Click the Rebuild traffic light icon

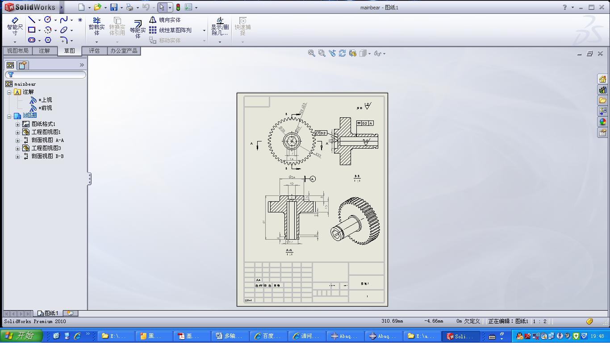pos(178,7)
